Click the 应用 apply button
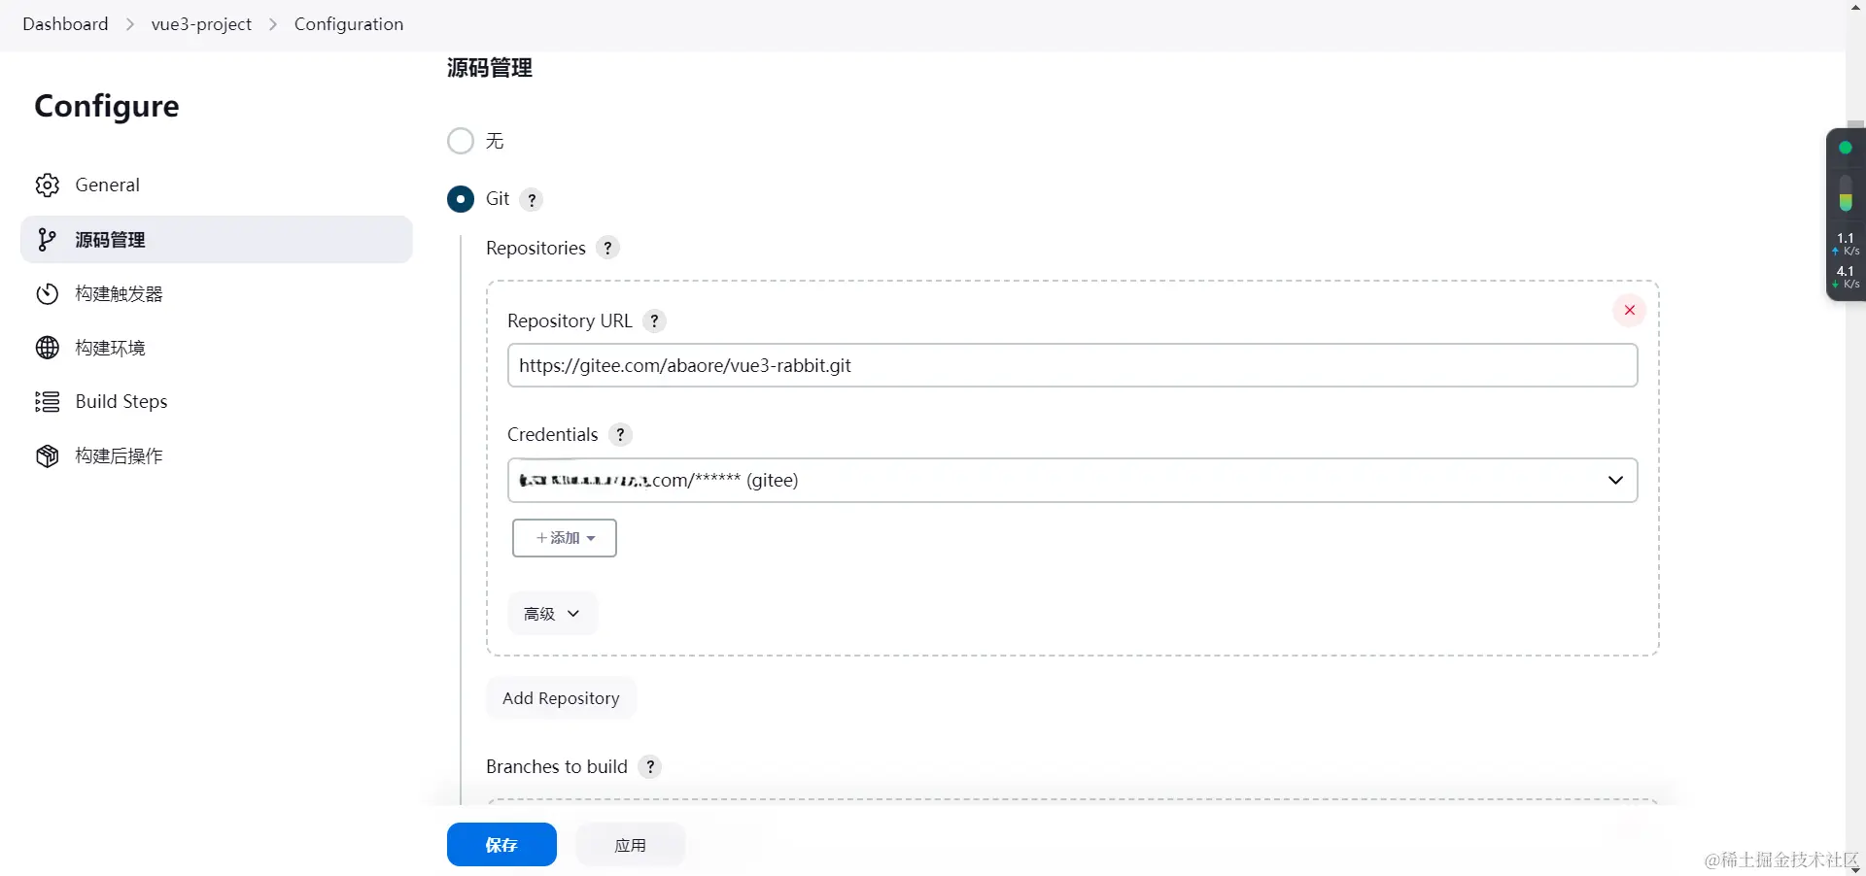 coord(630,845)
